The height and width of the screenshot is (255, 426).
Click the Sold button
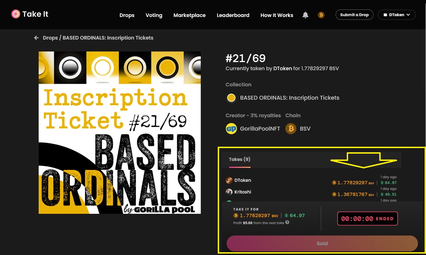(322, 243)
